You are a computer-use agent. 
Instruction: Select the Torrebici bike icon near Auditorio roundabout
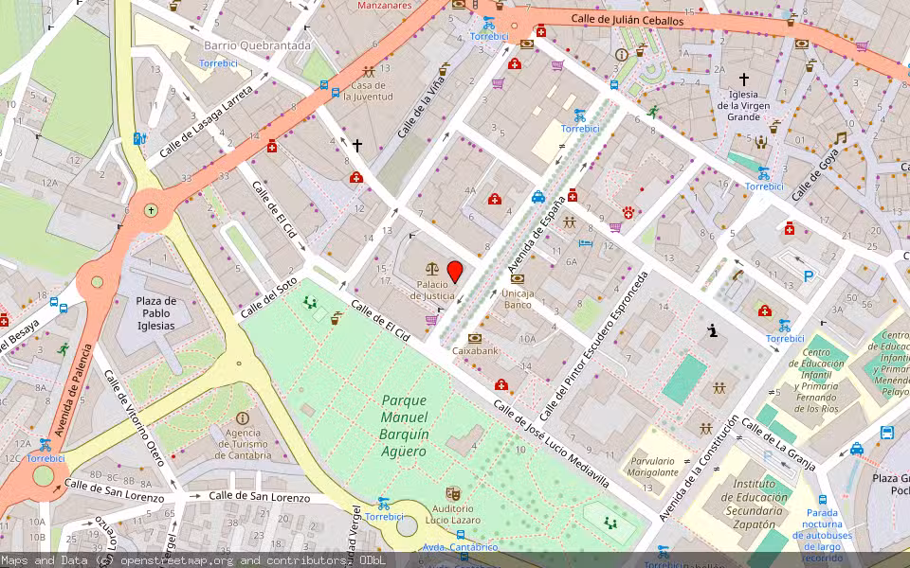tap(384, 503)
